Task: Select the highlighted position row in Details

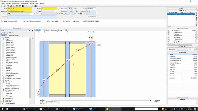Action: (x=181, y=14)
